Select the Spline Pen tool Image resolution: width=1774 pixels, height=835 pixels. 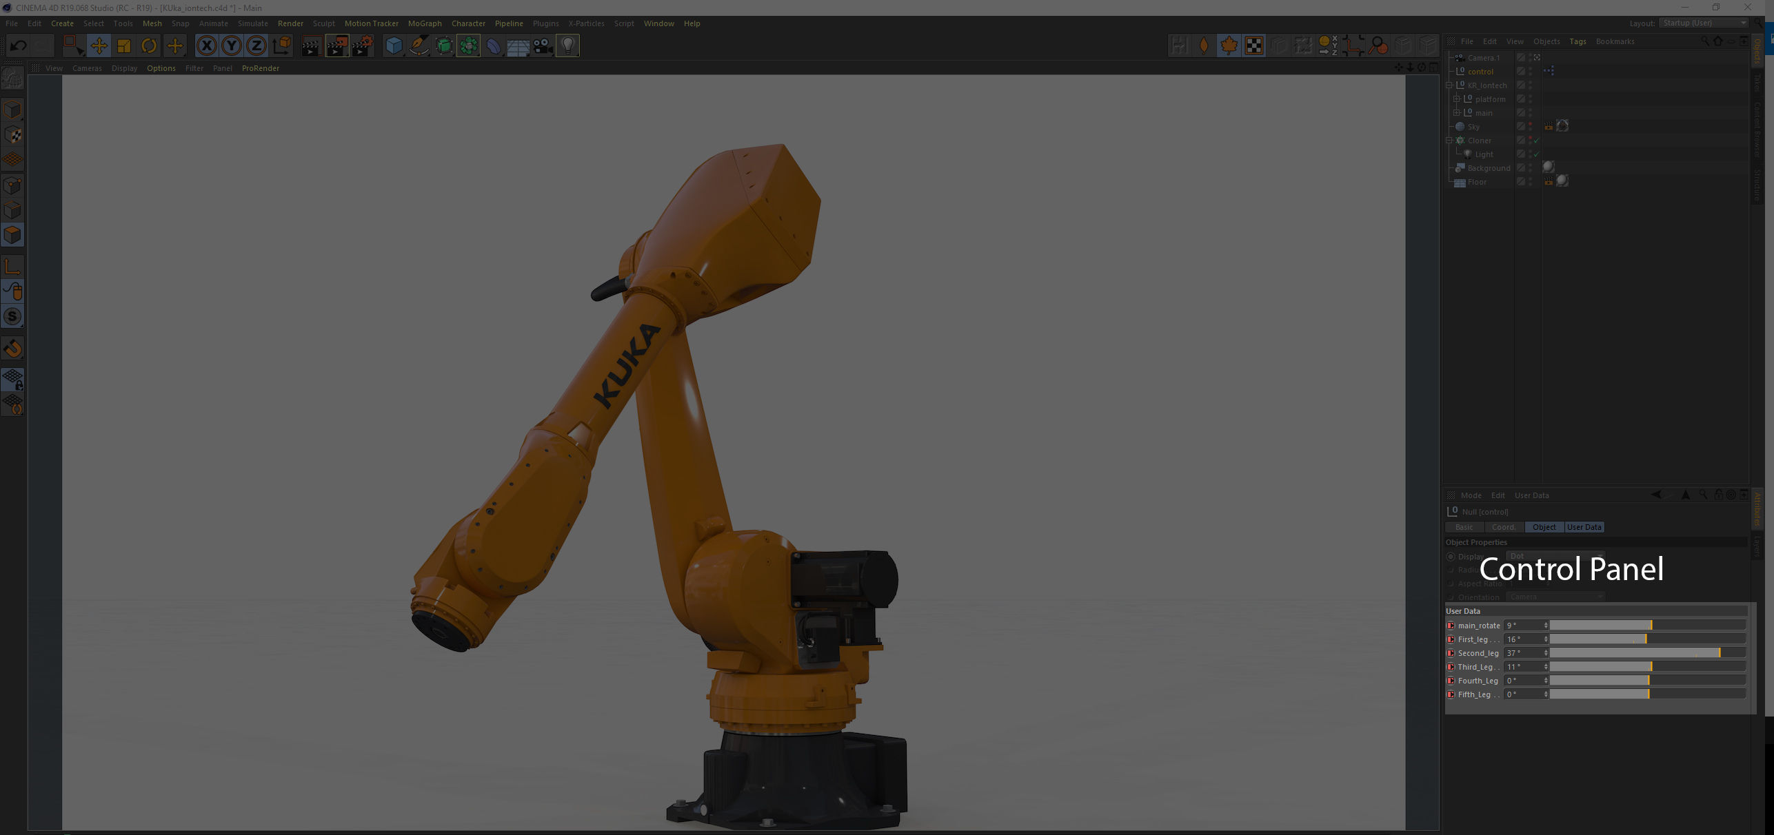(419, 46)
